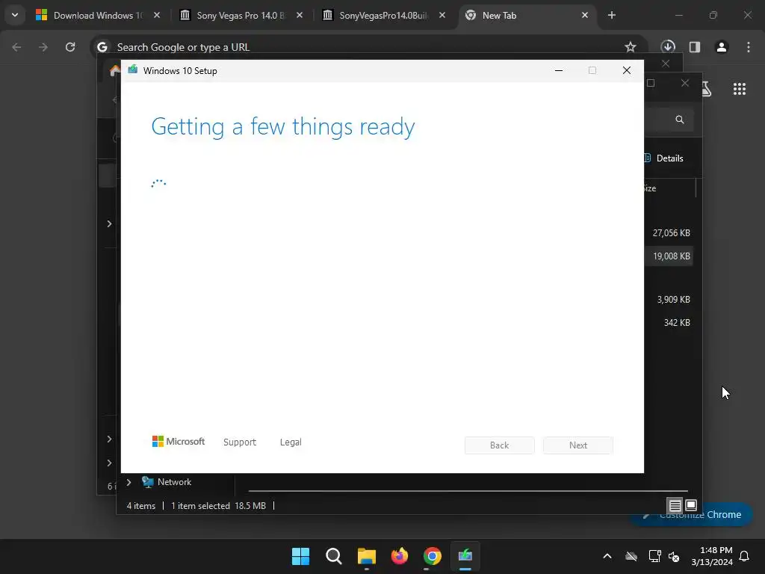Click the Network computer icon in Explorer sidebar
This screenshot has width=765, height=574.
tap(147, 482)
